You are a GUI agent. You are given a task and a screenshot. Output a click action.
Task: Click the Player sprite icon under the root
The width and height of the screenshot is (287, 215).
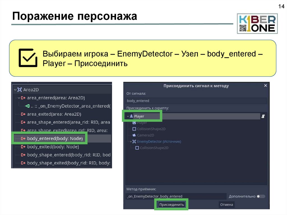click(134, 123)
